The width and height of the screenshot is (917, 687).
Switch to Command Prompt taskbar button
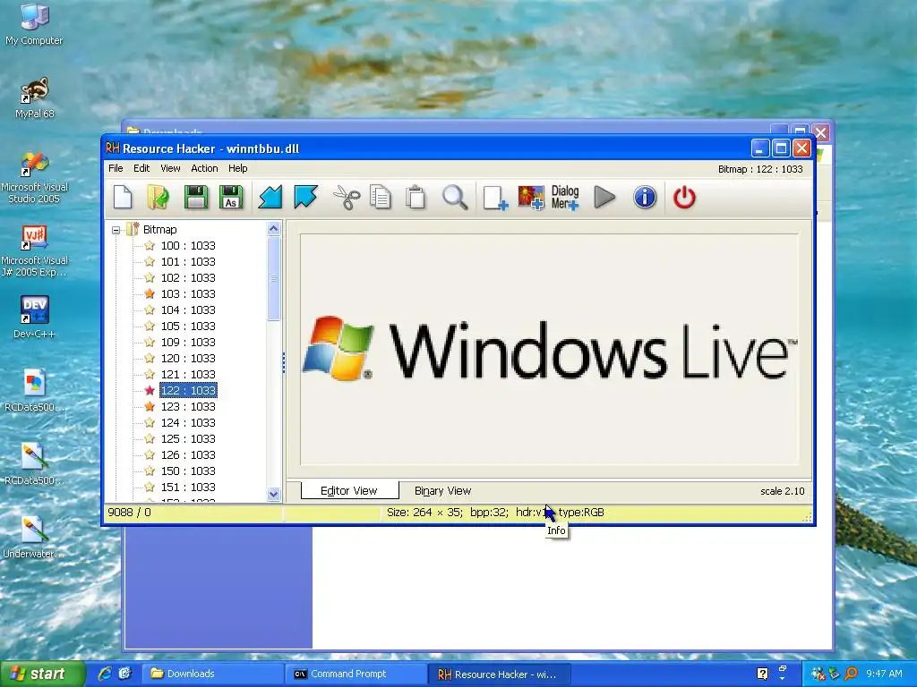click(356, 674)
